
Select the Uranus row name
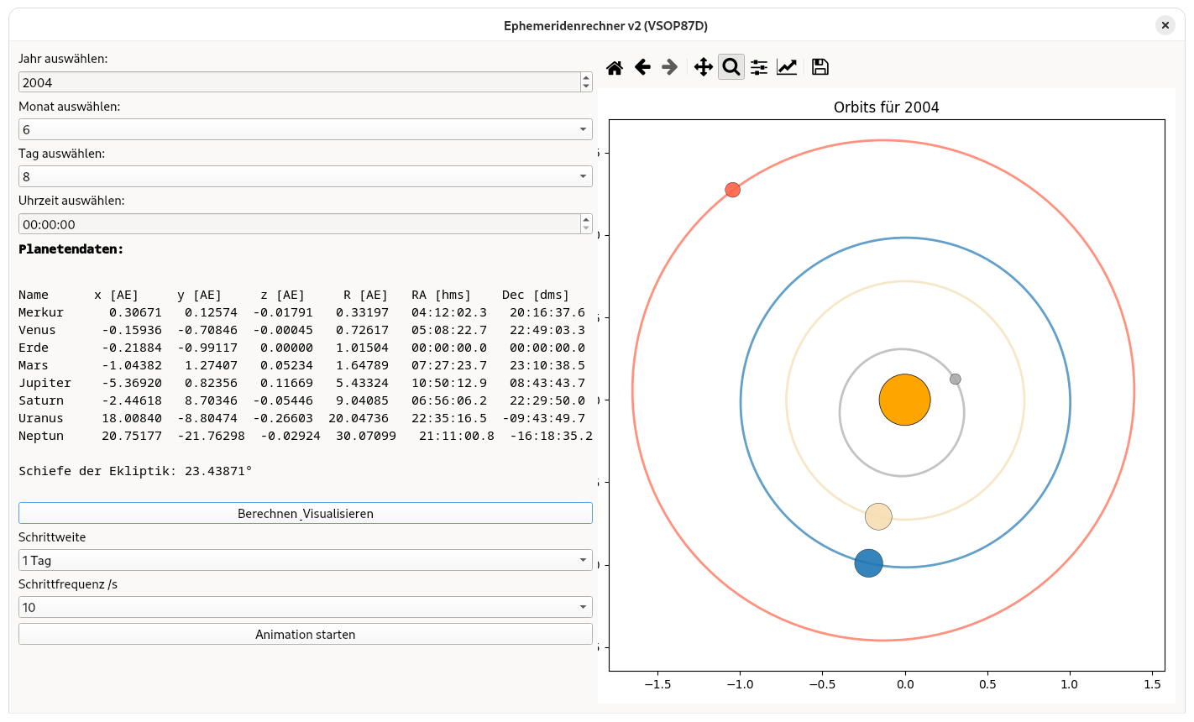(41, 418)
